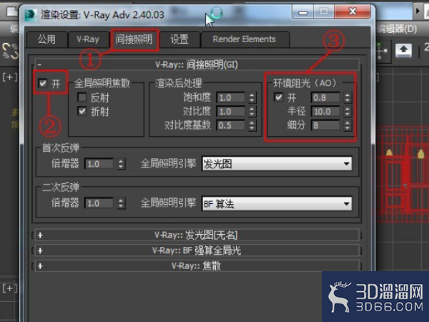Toggle 折射 GI caustics checkbox
The image size is (429, 322).
(82, 111)
